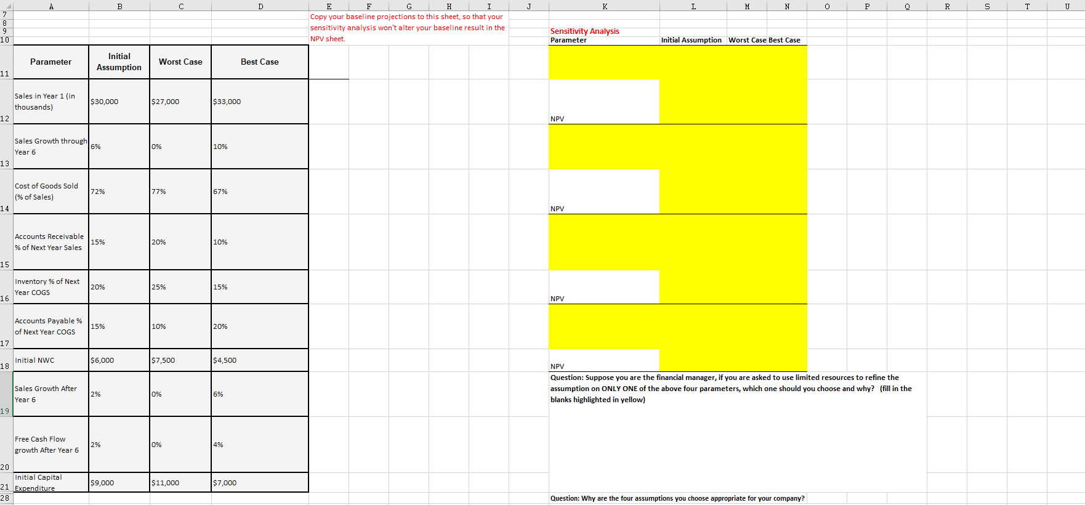Select column K header

tap(604, 6)
